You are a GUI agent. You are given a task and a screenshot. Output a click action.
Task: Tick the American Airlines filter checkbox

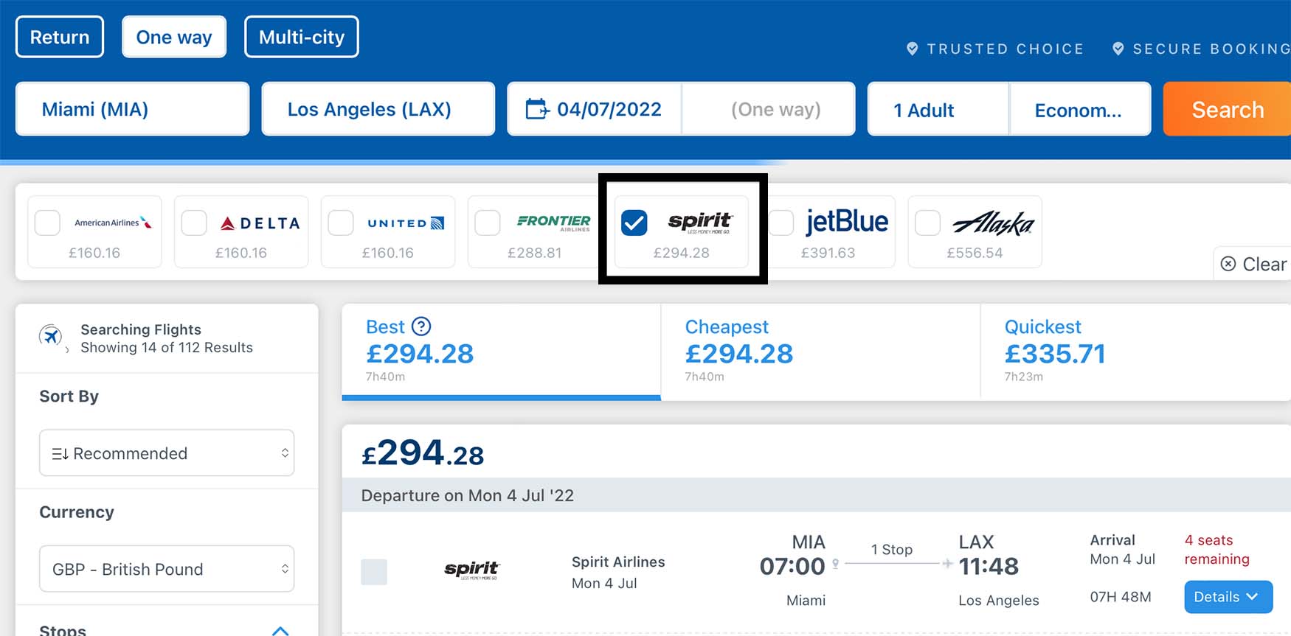pyautogui.click(x=47, y=223)
